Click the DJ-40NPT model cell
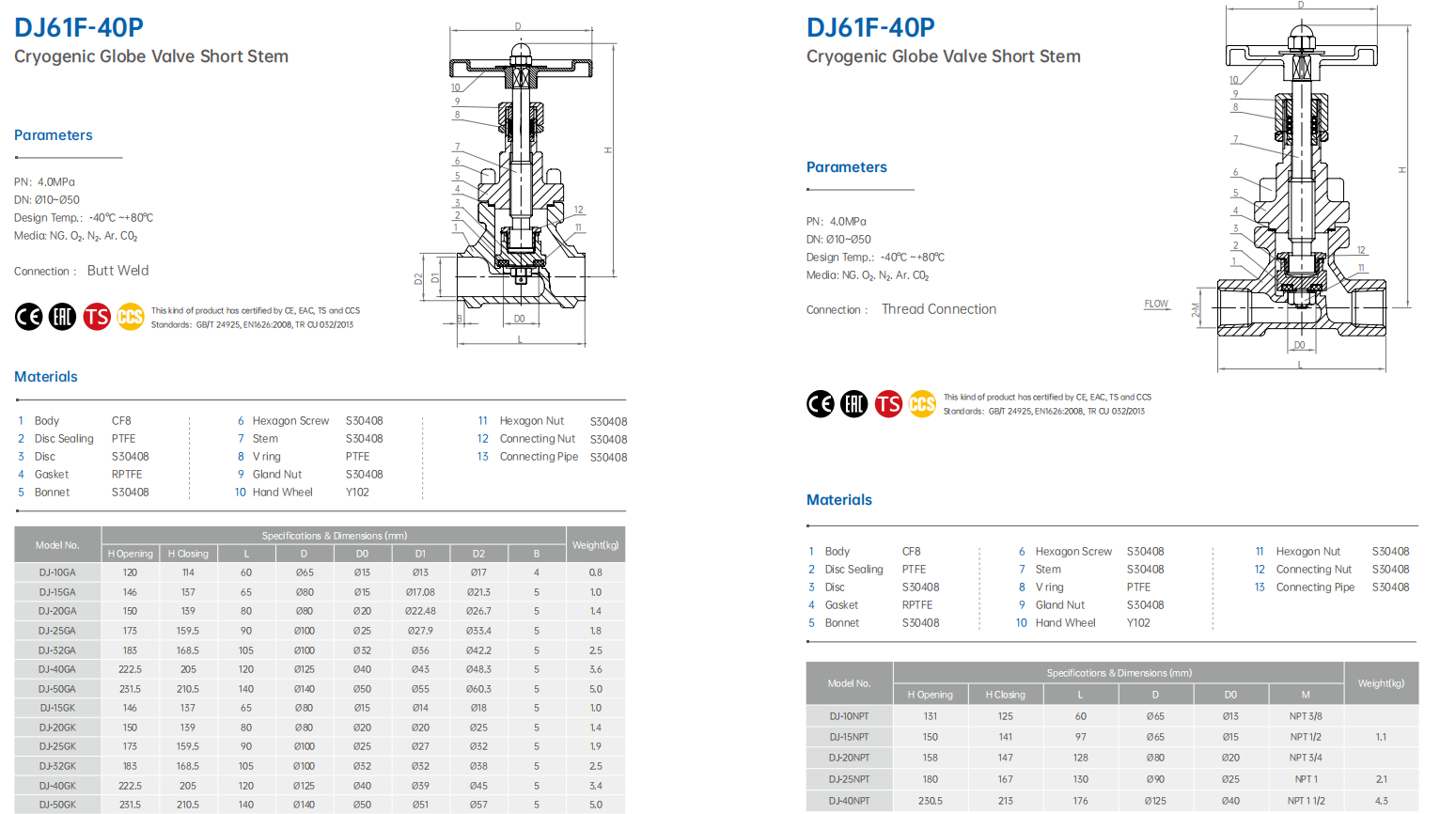Screen dimensions: 1440x814 849,801
